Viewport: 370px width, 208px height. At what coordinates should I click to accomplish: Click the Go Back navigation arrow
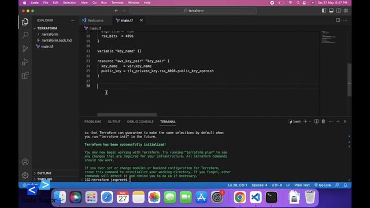tap(116, 10)
